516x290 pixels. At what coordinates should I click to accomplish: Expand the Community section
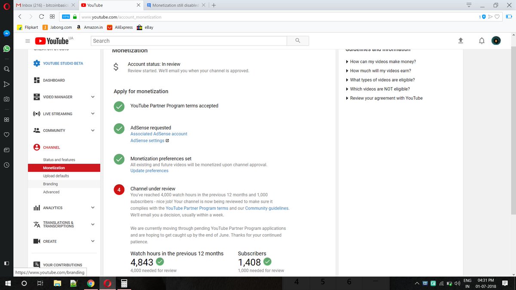pos(93,131)
